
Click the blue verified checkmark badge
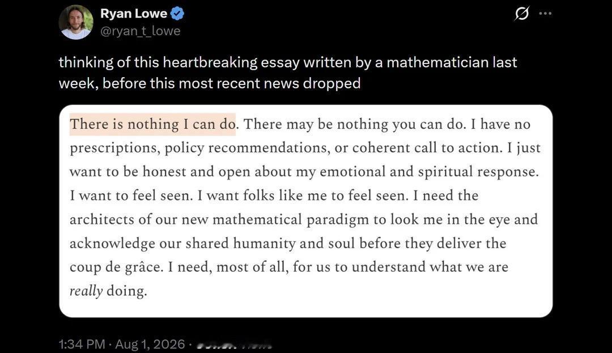click(x=177, y=14)
